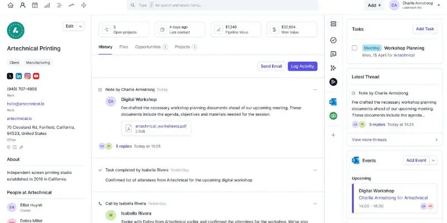Switch to the Projects tab
Viewport: 447px width, 223px height.
pos(186,47)
